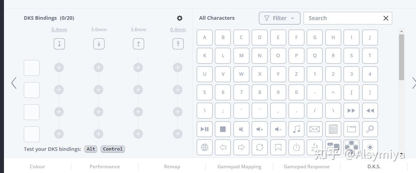Viewport: 416px width, 173px height.
Task: Open the Performance tab
Action: click(x=104, y=167)
